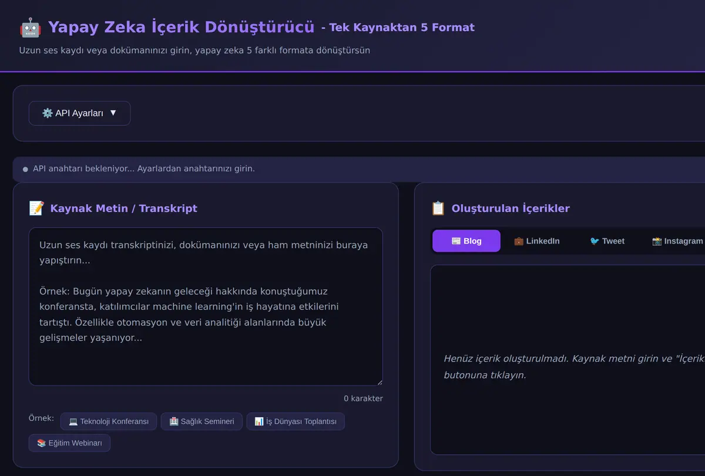
Task: Click the source text transcript textarea
Action: click(206, 306)
